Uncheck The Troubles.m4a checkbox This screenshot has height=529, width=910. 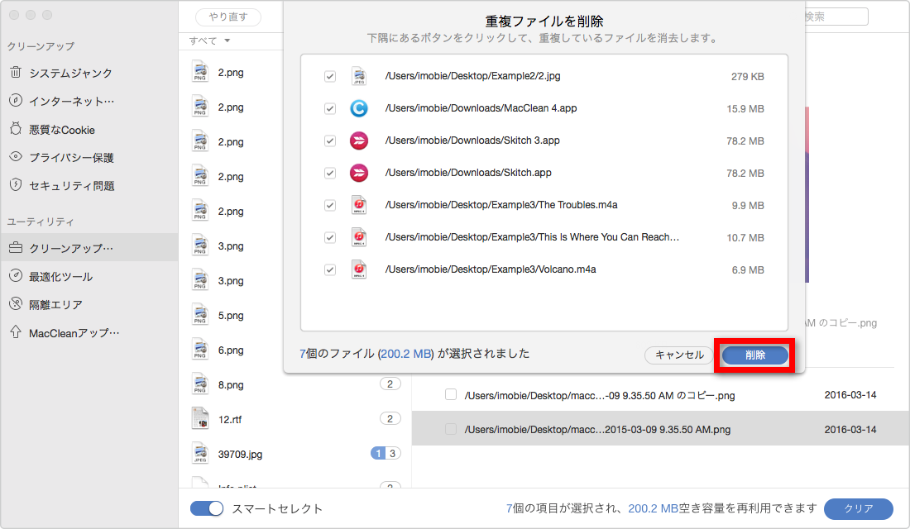(x=329, y=205)
